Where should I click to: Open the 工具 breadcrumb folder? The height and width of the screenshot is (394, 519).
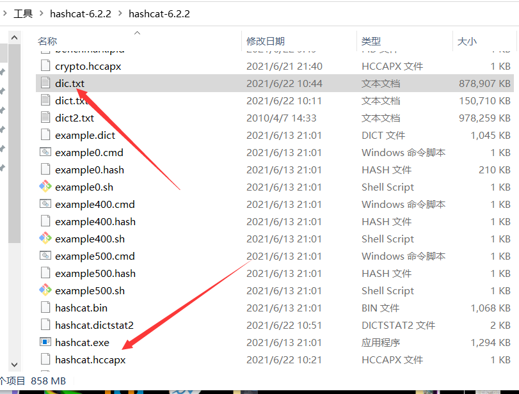(x=23, y=14)
